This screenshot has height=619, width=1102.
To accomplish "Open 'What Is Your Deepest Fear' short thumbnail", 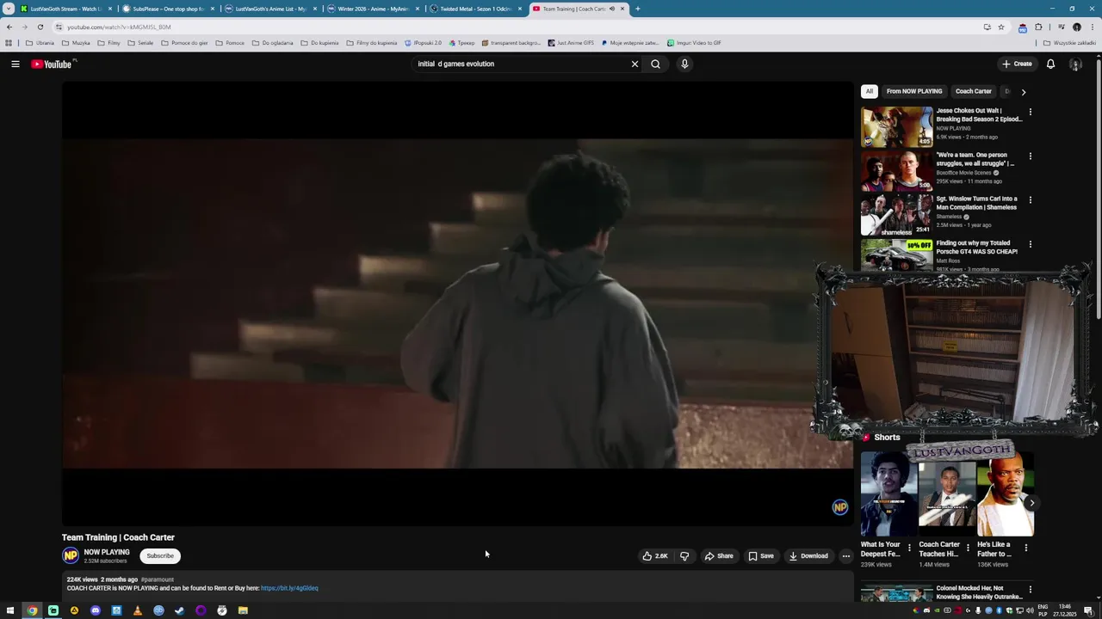I will pyautogui.click(x=888, y=493).
